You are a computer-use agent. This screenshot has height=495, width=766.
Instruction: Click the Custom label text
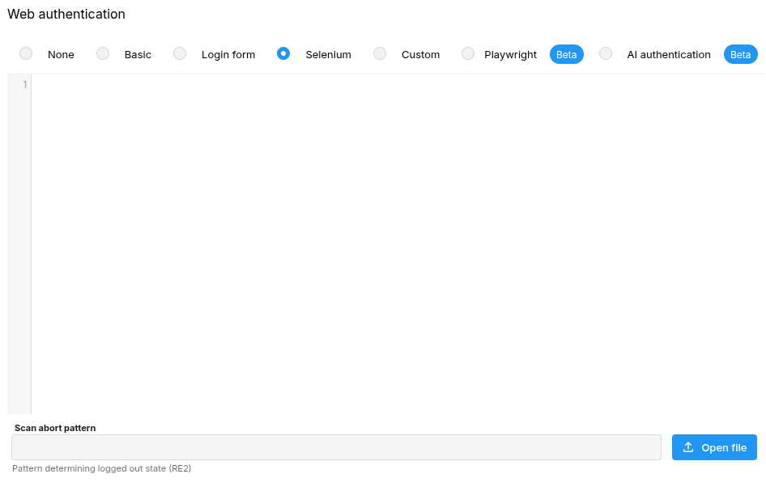pyautogui.click(x=420, y=55)
